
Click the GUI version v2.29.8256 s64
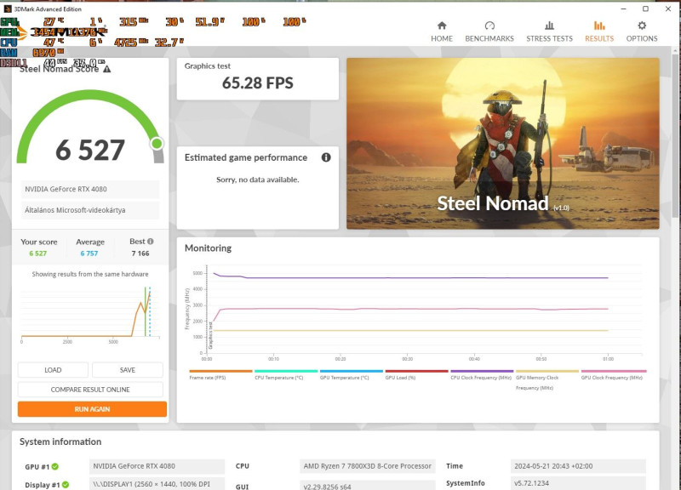[368, 485]
